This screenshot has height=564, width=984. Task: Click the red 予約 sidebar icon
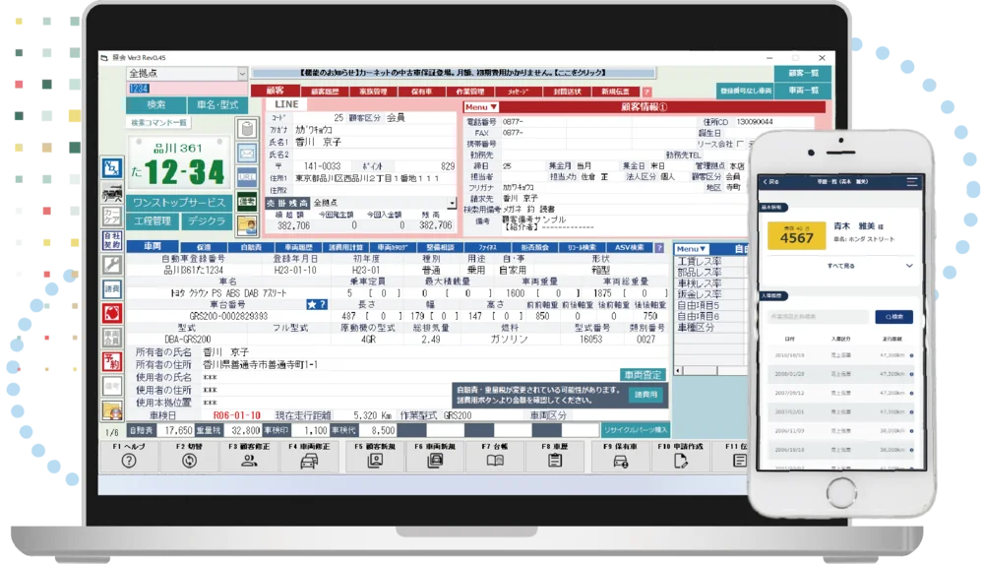(x=112, y=362)
